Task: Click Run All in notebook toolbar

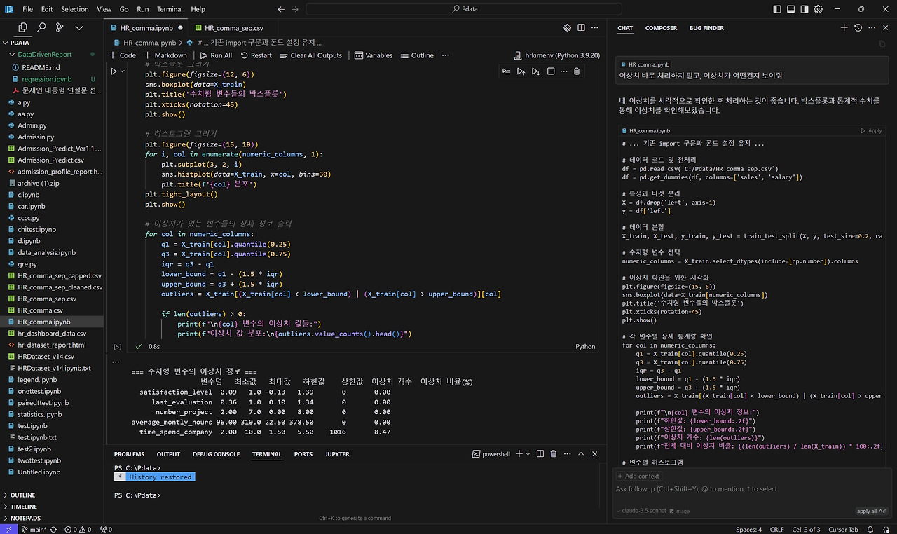Action: 216,55
